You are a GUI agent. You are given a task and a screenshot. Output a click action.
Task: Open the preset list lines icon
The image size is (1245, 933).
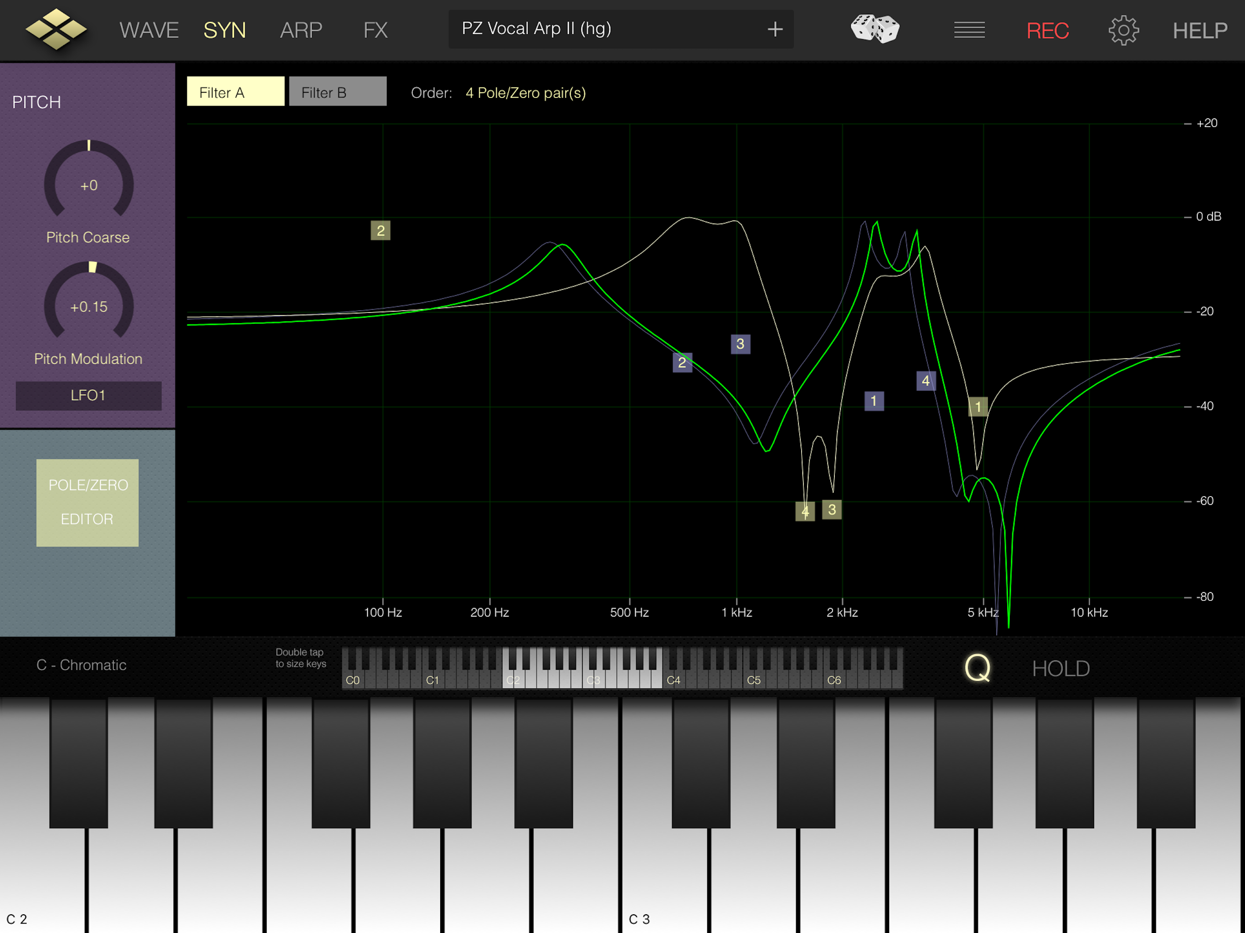(969, 30)
